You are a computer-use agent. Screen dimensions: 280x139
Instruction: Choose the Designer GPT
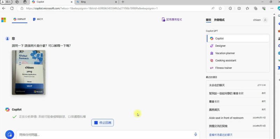click(x=238, y=46)
